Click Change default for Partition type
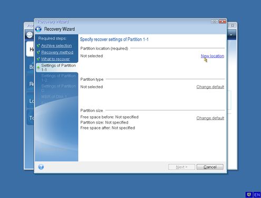Screen dimensions: 261x198 [x=210, y=87]
